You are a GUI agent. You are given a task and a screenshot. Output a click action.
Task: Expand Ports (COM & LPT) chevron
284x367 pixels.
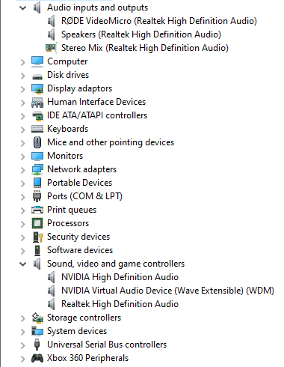pos(23,197)
